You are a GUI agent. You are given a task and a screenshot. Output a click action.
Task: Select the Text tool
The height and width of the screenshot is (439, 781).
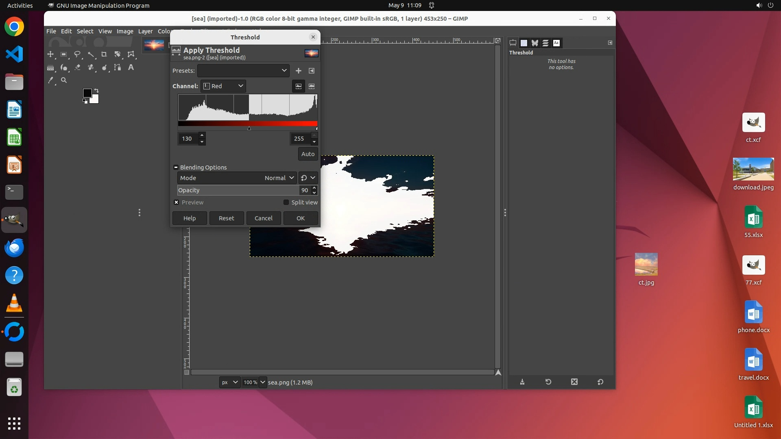[x=131, y=67]
